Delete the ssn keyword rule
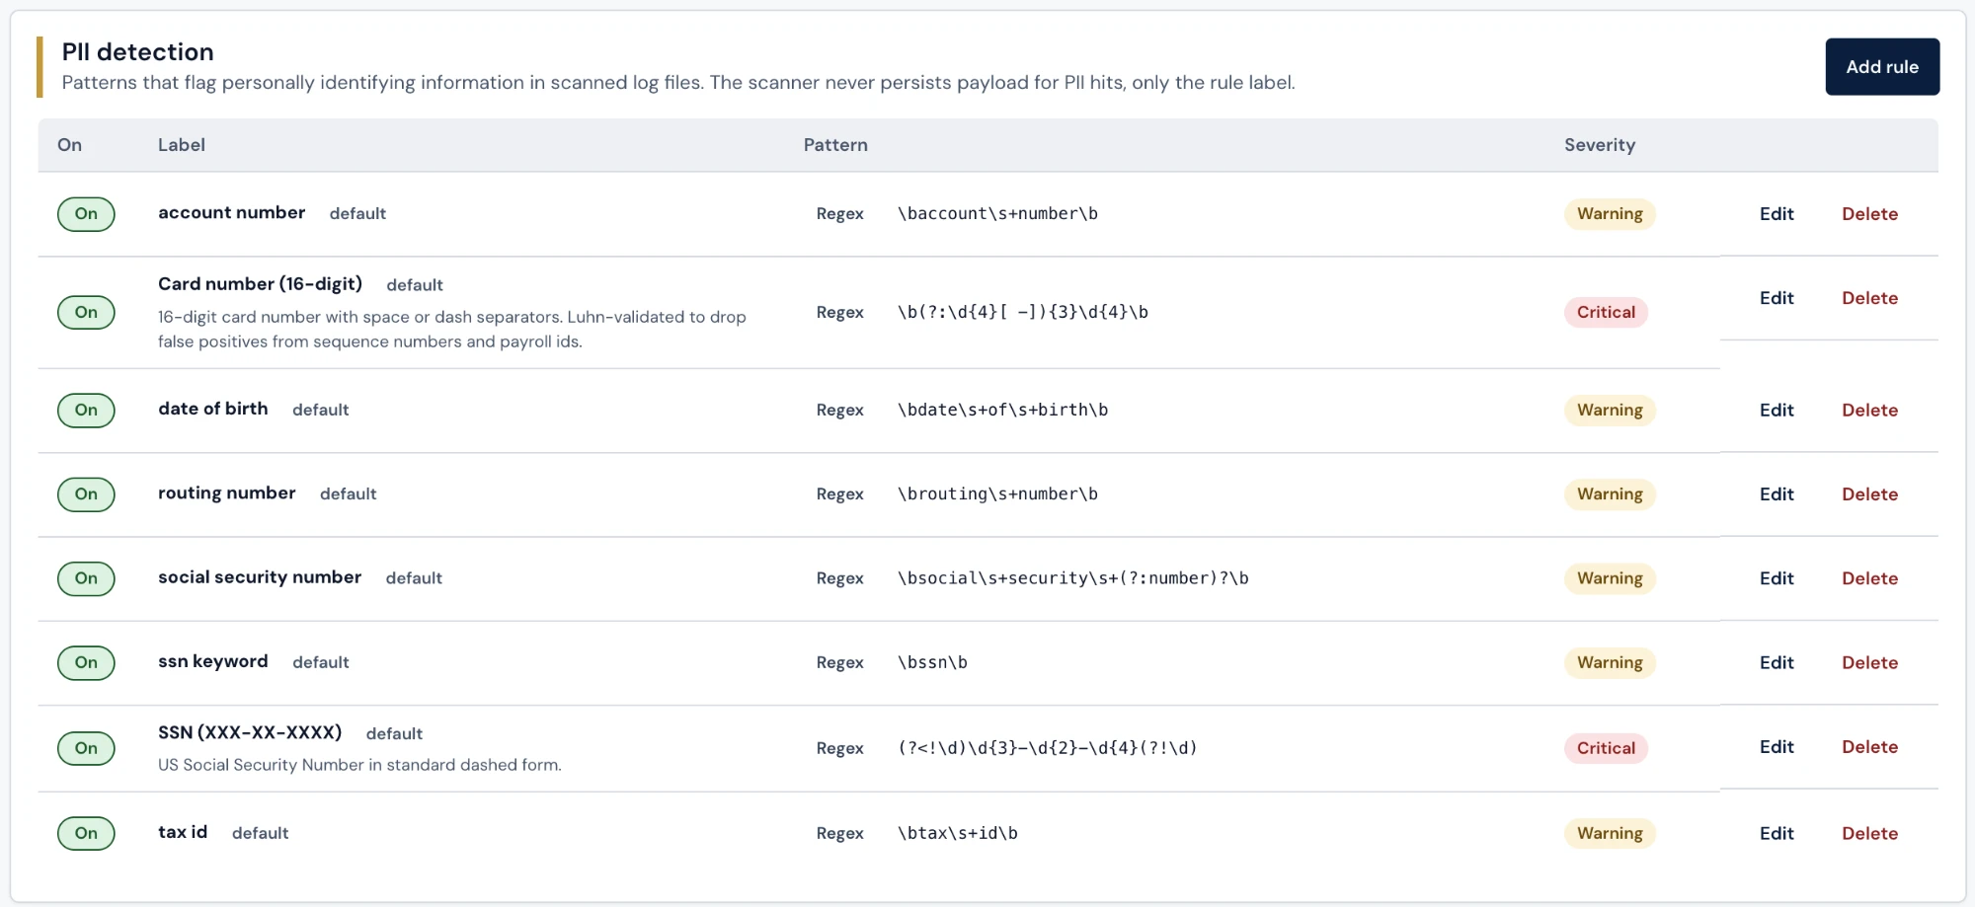This screenshot has height=907, width=1975. pyautogui.click(x=1869, y=663)
